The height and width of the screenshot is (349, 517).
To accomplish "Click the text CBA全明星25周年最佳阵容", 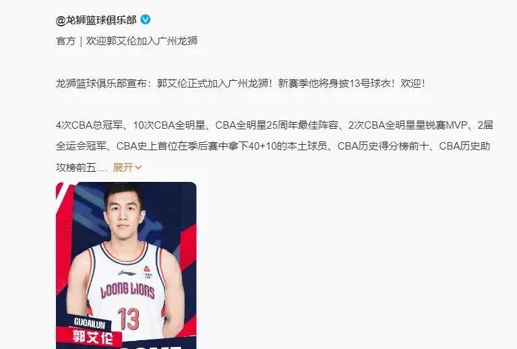I will click(276, 125).
